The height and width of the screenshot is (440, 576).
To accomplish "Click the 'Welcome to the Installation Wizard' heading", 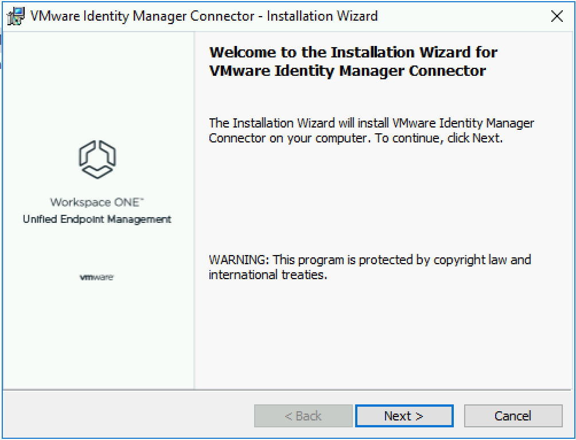I will (353, 61).
